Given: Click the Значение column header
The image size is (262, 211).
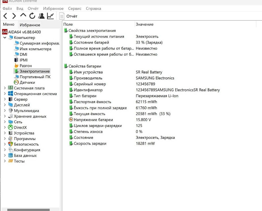Looking at the screenshot, I should pyautogui.click(x=145, y=24).
